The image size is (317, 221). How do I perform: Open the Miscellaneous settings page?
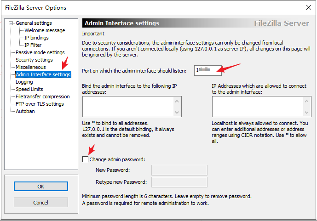(x=31, y=67)
